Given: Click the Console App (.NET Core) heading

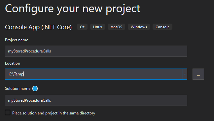Looking at the screenshot, I should point(38,27).
